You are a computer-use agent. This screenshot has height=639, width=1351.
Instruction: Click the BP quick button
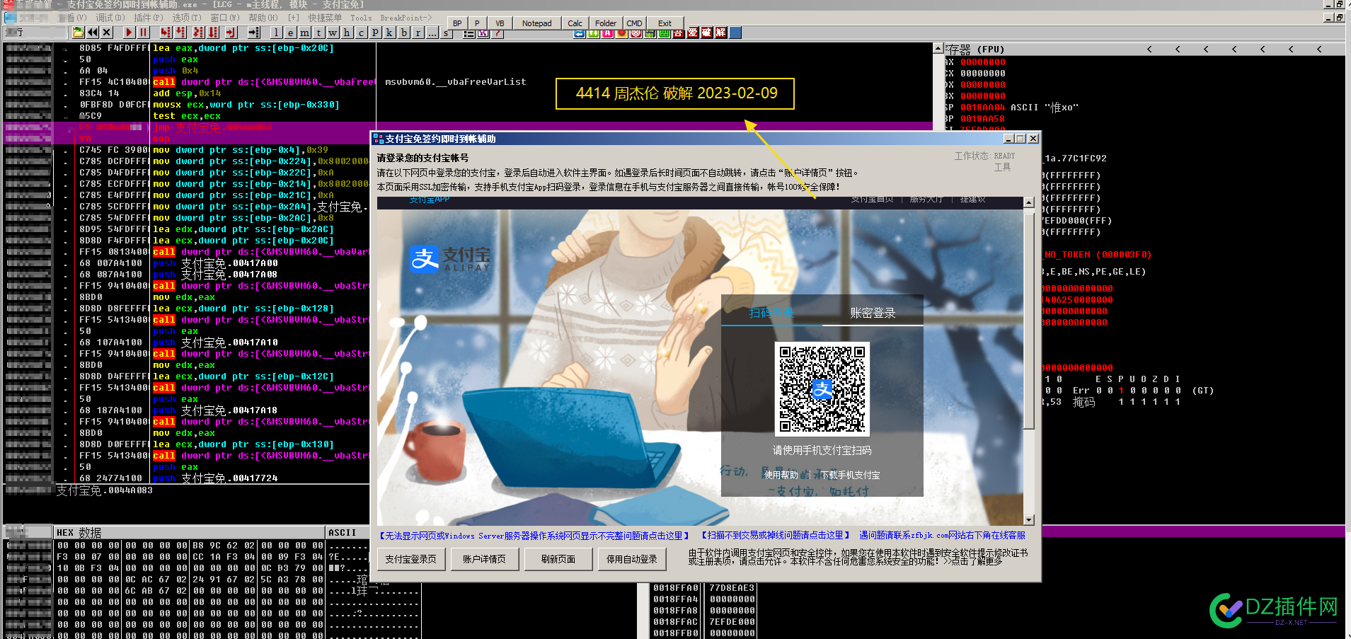457,23
